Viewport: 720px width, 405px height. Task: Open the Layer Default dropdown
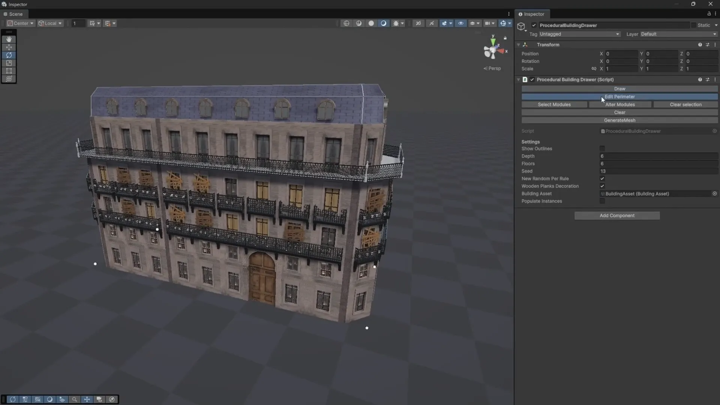point(678,34)
